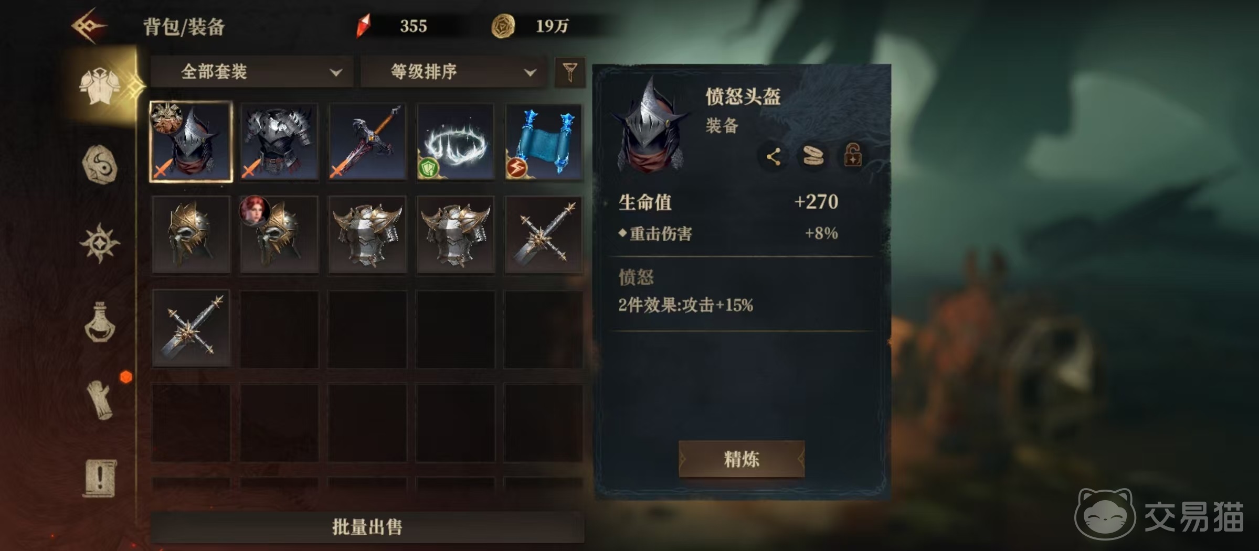
Task: Open the exclamation scroll sidebar category
Action: pyautogui.click(x=100, y=478)
